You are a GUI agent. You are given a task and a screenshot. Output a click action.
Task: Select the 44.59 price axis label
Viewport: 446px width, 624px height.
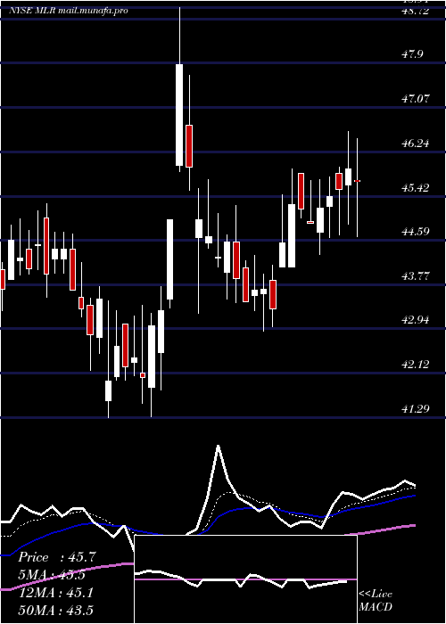tap(417, 231)
